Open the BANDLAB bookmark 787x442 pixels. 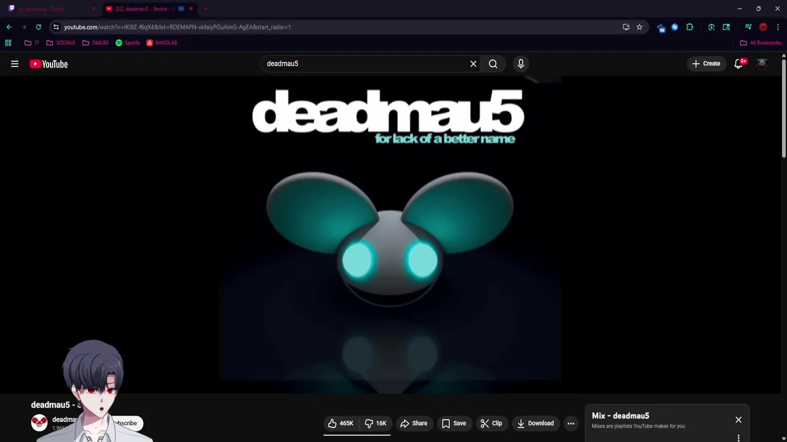point(162,43)
